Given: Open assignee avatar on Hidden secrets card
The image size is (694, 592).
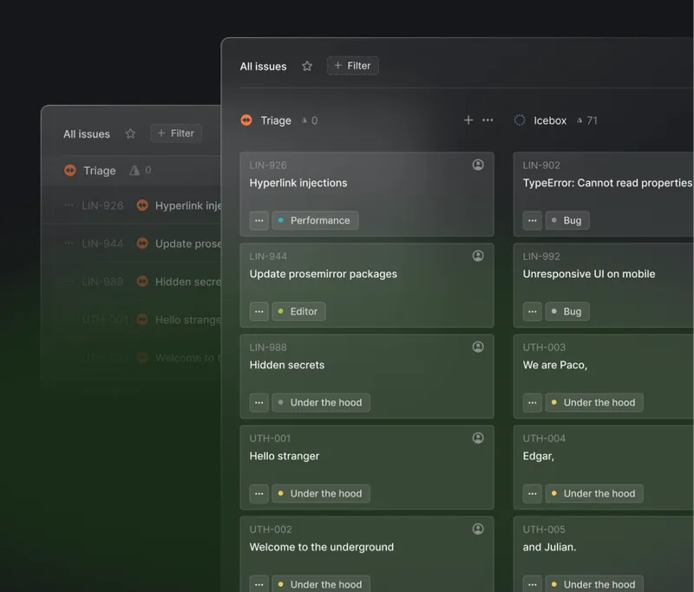Looking at the screenshot, I should [478, 347].
